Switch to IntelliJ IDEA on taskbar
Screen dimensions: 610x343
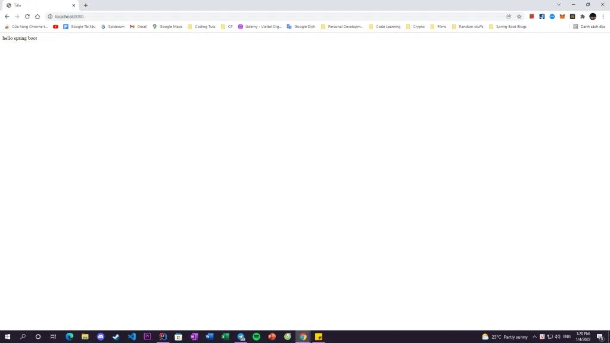coord(163,337)
